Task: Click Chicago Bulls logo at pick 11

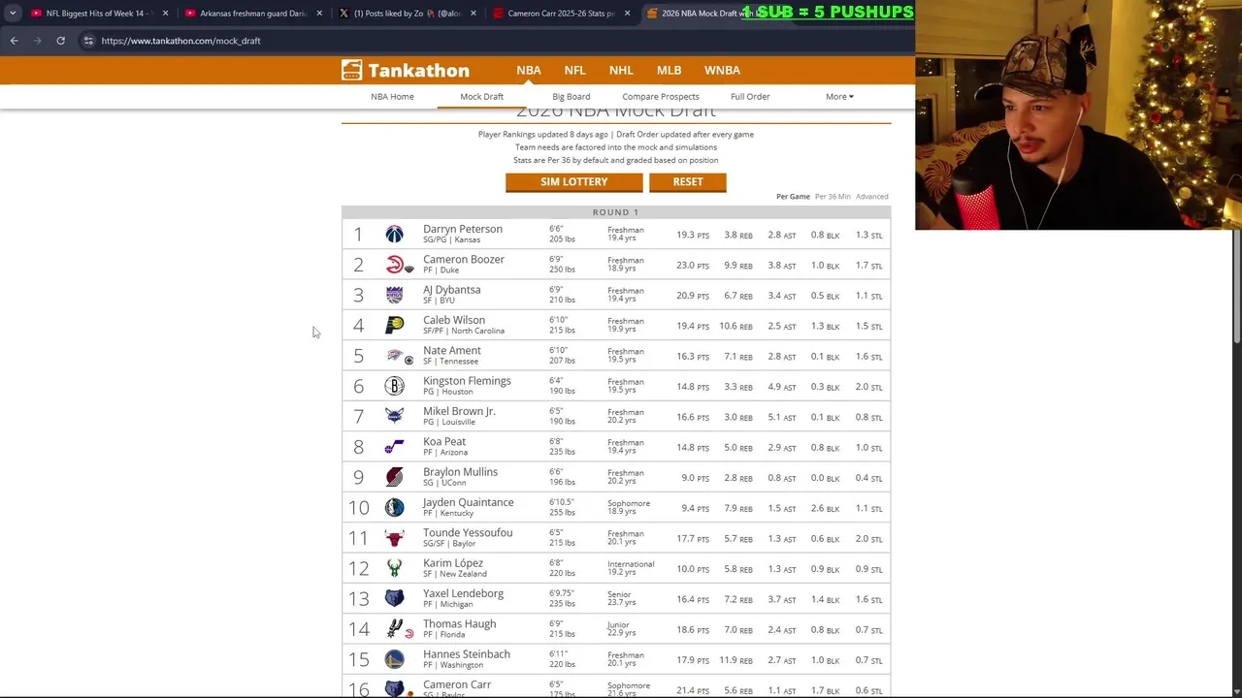Action: point(394,538)
